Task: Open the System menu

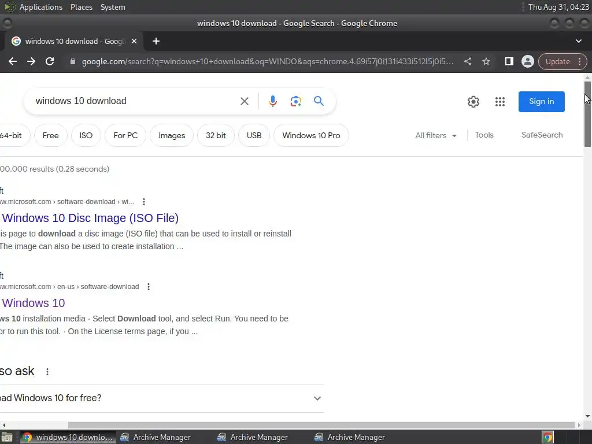Action: (113, 7)
